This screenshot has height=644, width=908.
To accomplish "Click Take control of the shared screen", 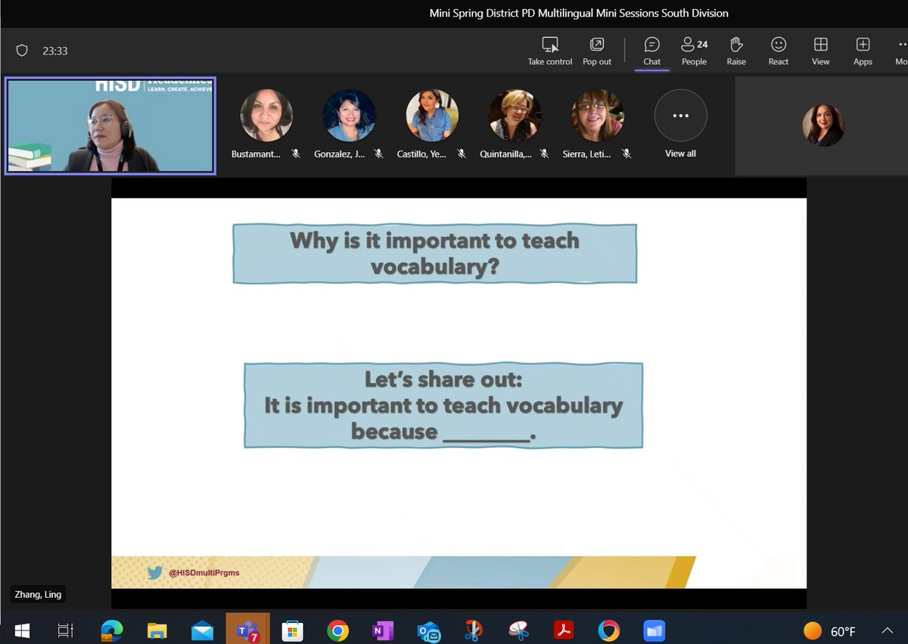I will pyautogui.click(x=550, y=51).
